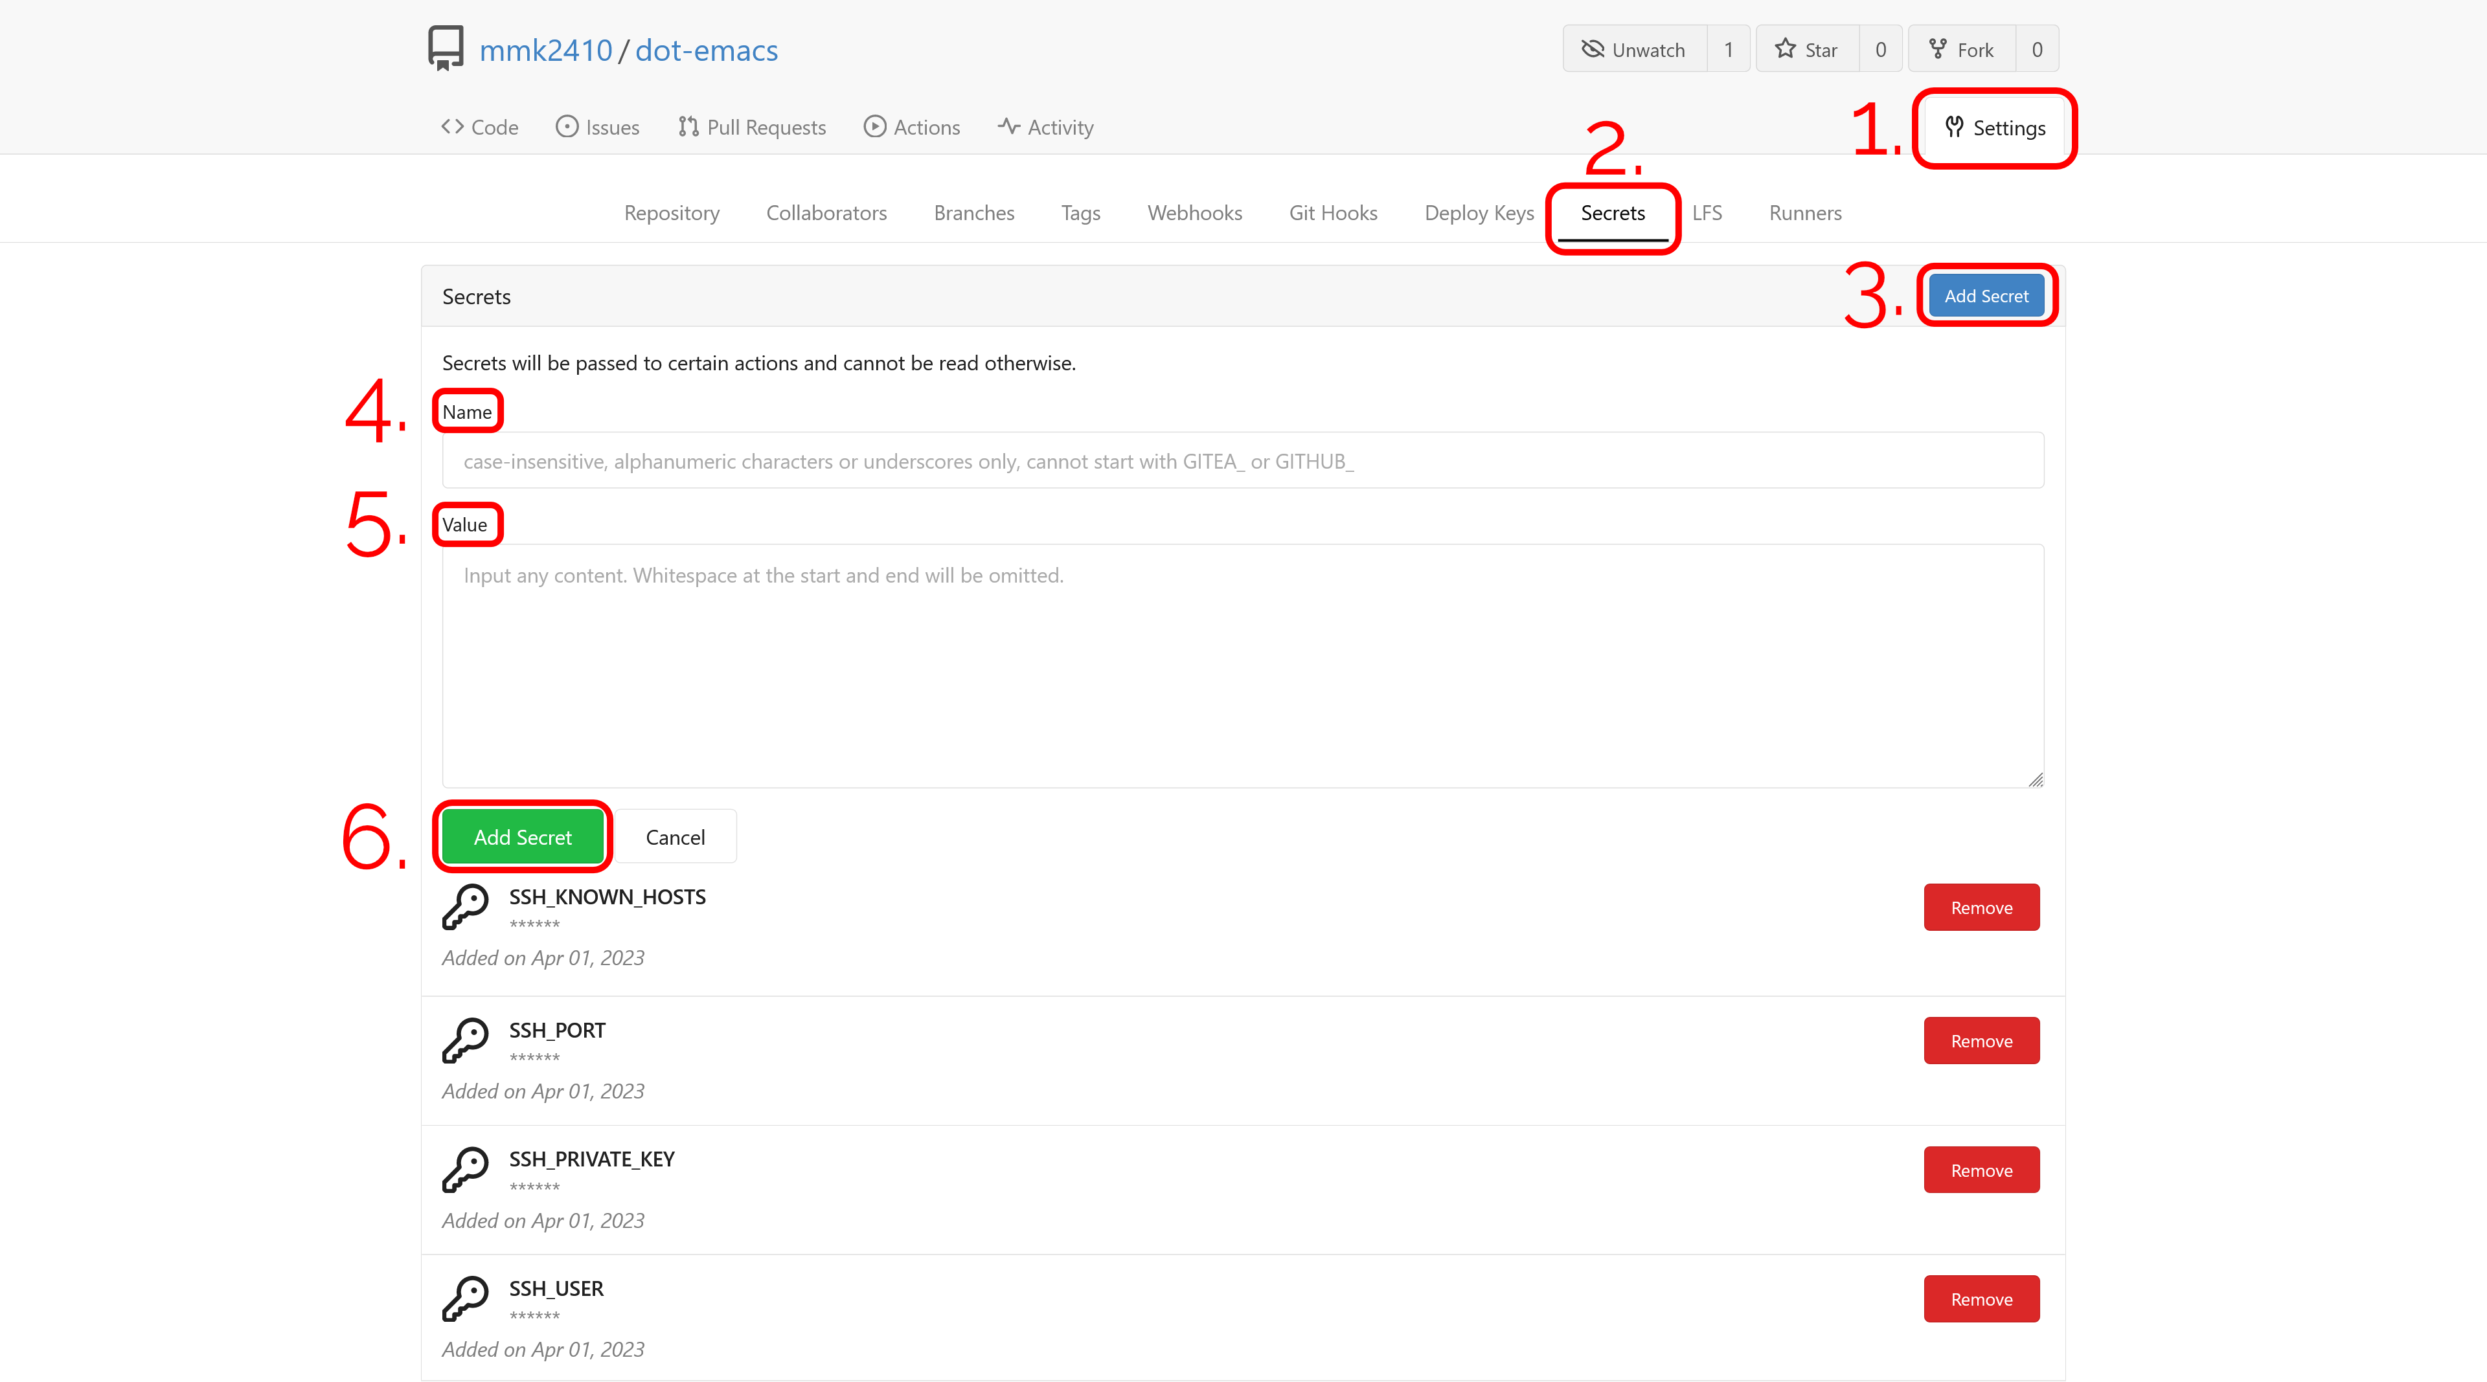Navigate to the Branches section
Image resolution: width=2487 pixels, height=1382 pixels.
[x=973, y=211]
